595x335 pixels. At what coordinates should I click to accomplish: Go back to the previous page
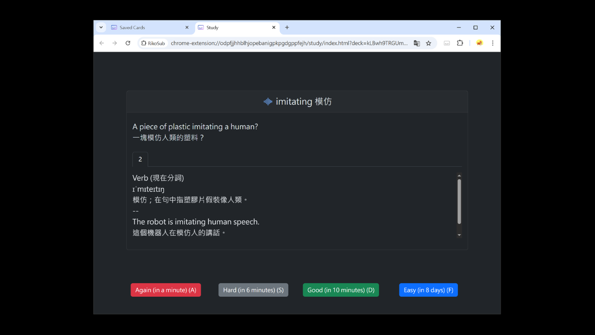pyautogui.click(x=102, y=43)
